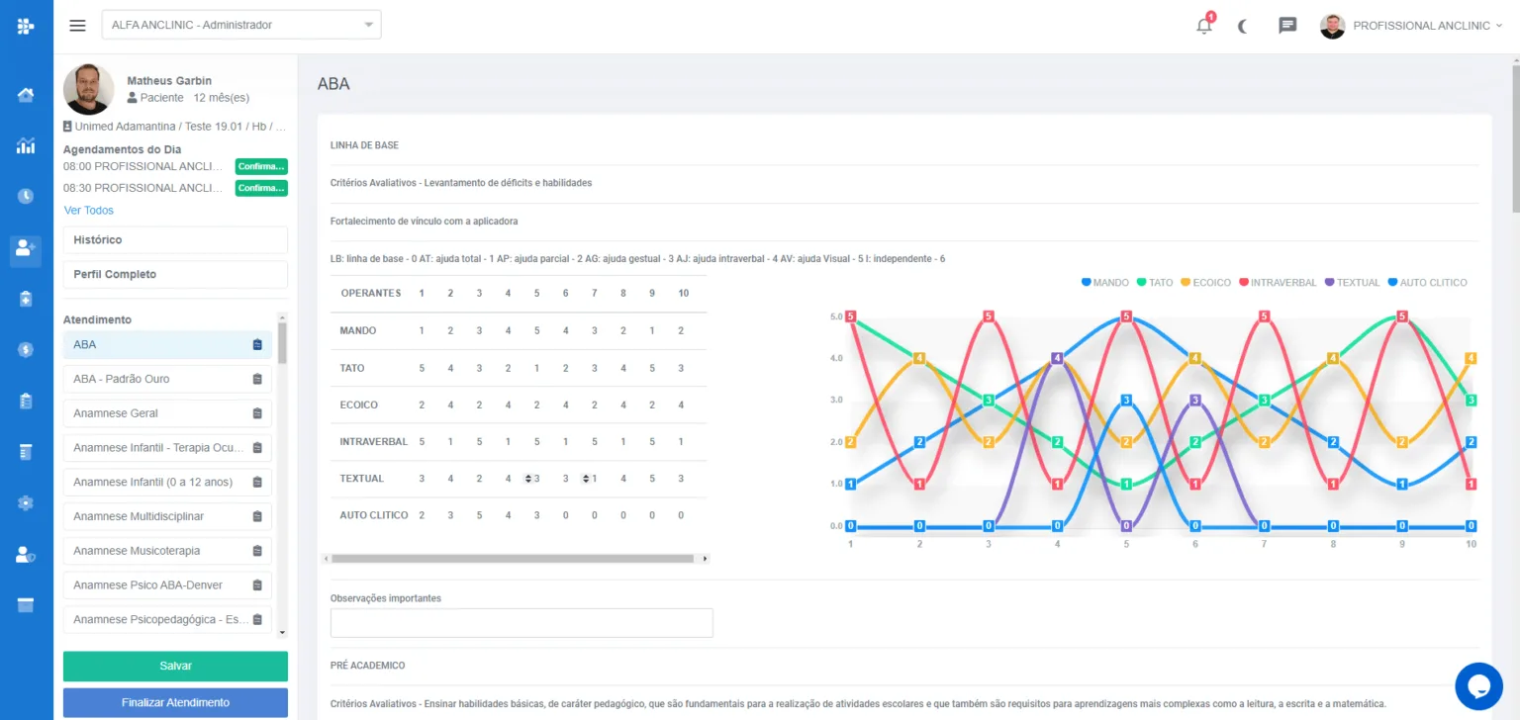The height and width of the screenshot is (720, 1520).
Task: Click AUTO CLITICO row column 3 value
Action: 479,515
